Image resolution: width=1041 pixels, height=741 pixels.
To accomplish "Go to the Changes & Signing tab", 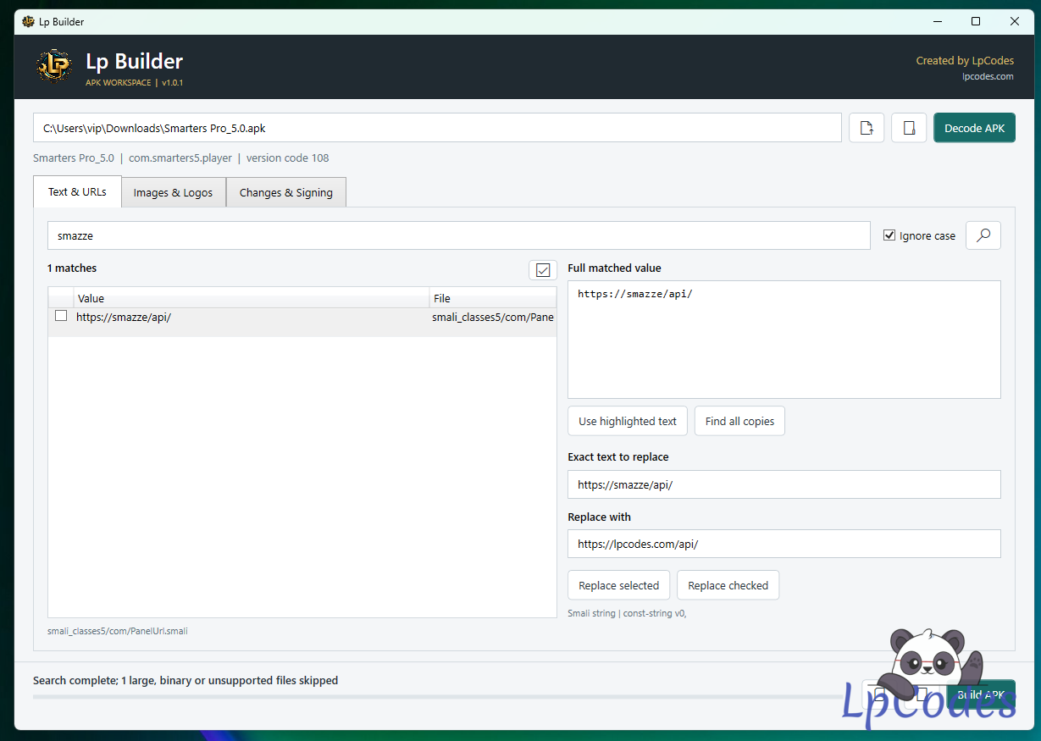I will [x=286, y=192].
